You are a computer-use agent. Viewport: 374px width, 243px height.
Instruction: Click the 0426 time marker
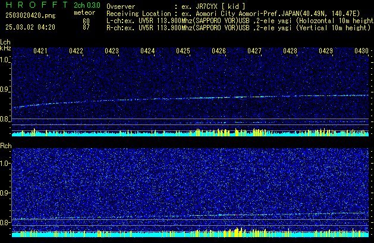(219, 51)
